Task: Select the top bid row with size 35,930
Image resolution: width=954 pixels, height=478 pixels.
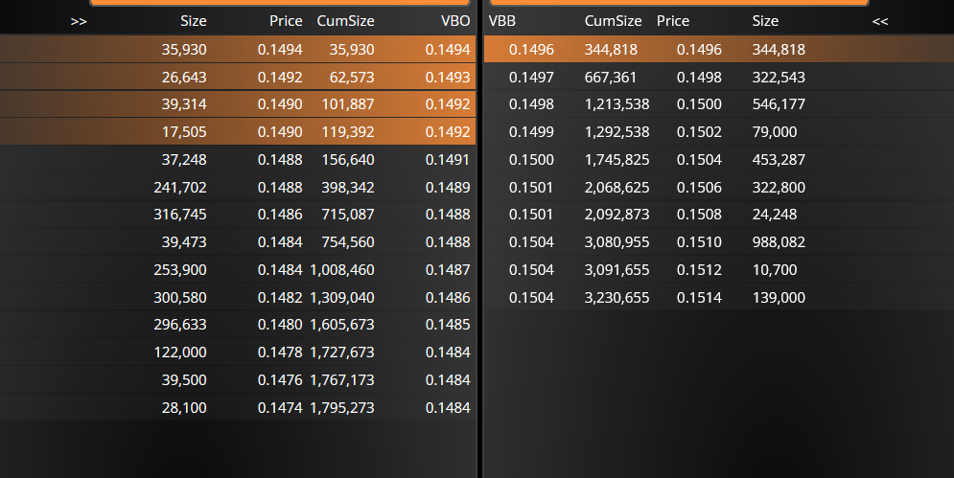Action: 238,49
